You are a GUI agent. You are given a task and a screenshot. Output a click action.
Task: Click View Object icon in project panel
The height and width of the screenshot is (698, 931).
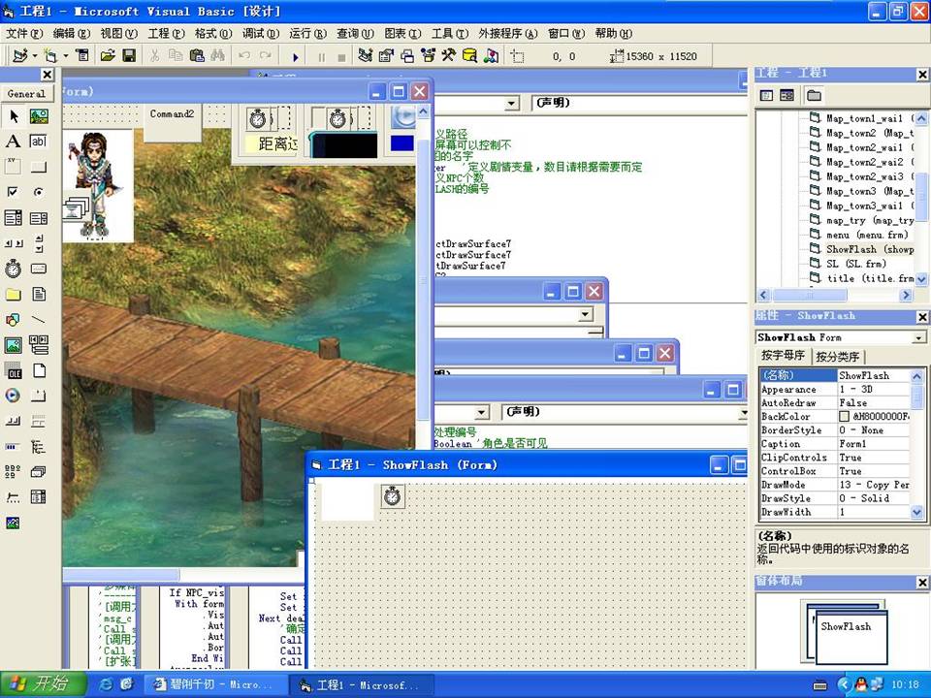click(787, 96)
